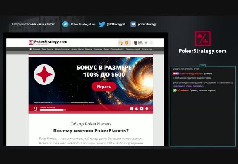The image size is (238, 164).
Task: Click the PokerstrategyRussian username in chat
Action: 191,73
